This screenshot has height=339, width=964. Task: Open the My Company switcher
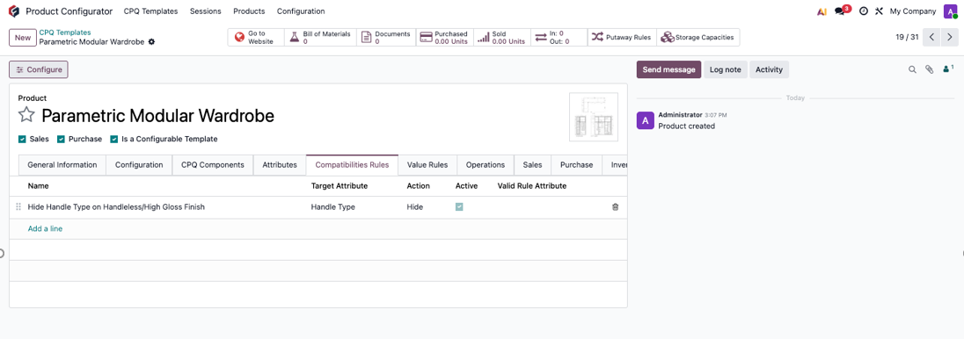[x=913, y=11]
